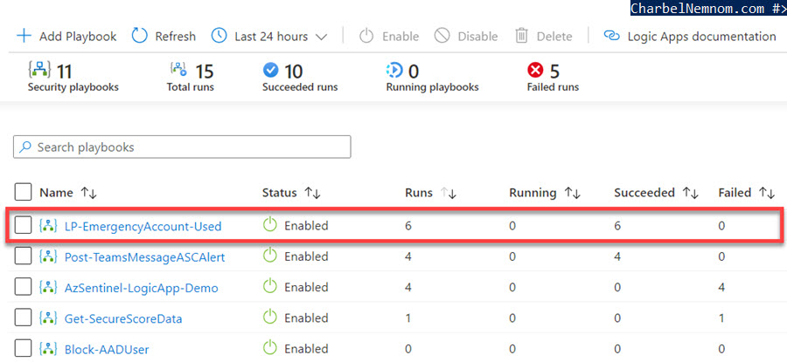
Task: Open Logic Apps documentation text link
Action: 701,37
